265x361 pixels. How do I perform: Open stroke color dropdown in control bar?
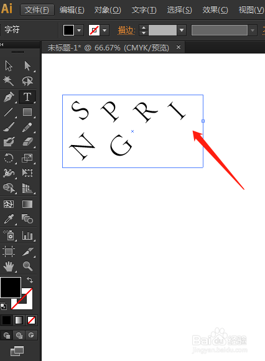click(x=105, y=30)
